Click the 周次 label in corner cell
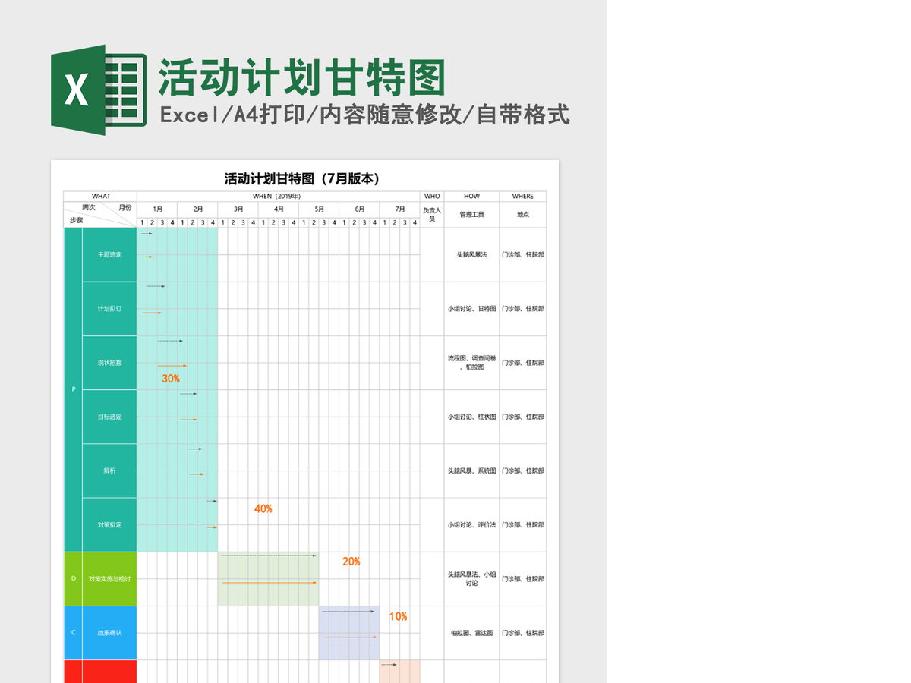The height and width of the screenshot is (683, 911). [x=89, y=207]
